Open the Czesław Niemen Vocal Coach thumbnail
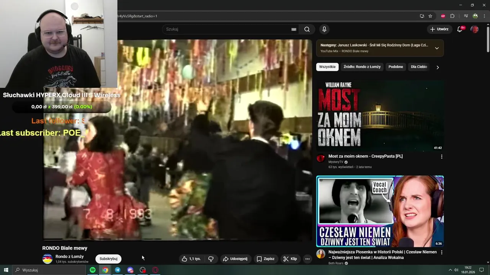Viewport: 490px width, 275px height. click(380, 211)
